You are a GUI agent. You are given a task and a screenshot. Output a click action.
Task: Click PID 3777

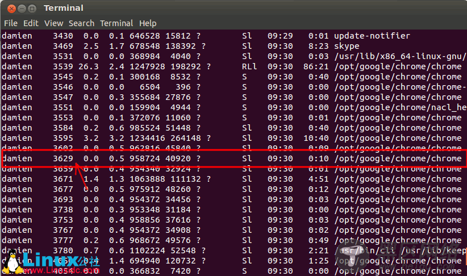63,240
